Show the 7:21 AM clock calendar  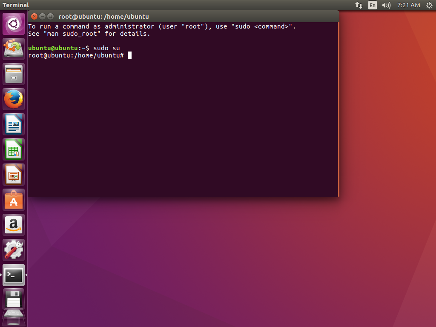coord(408,5)
